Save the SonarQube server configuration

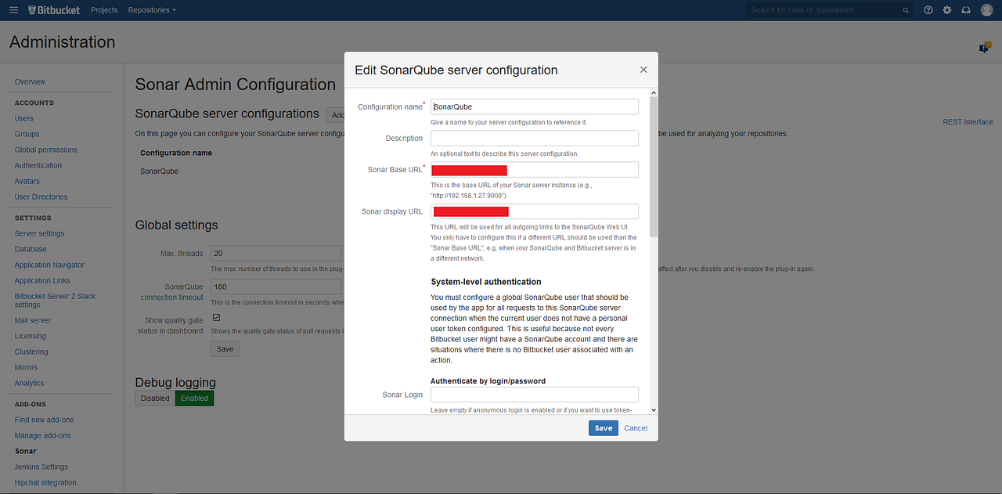(604, 428)
